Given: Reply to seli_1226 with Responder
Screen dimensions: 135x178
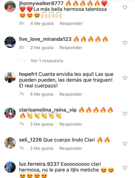Looking at the screenshot, I should coord(71,148).
